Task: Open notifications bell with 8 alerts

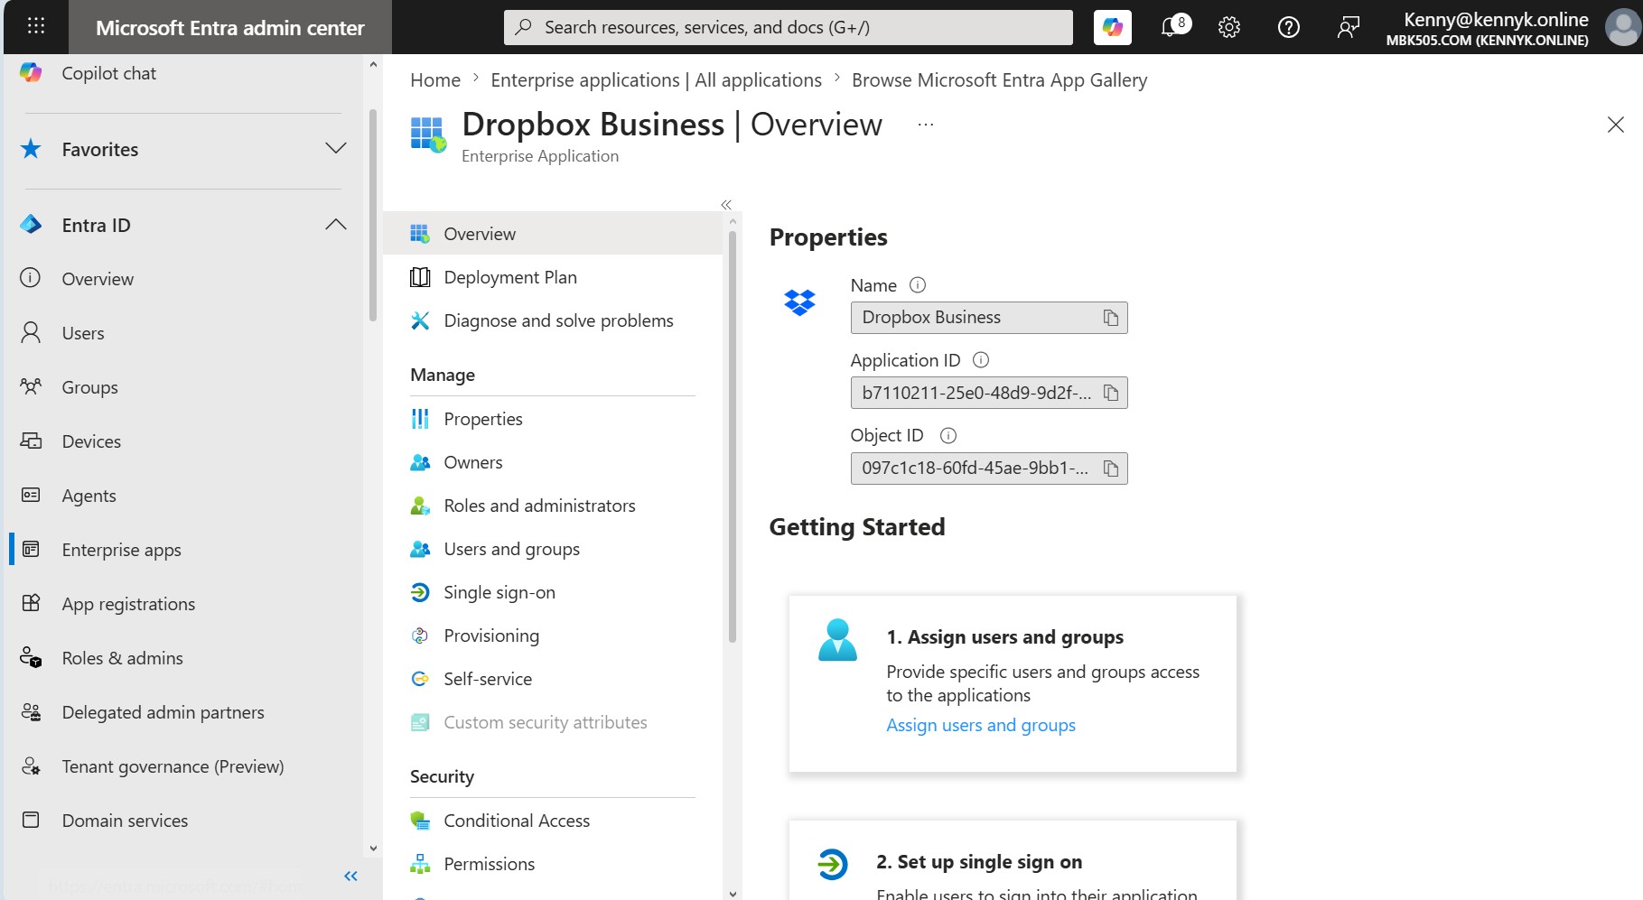Action: (1173, 26)
